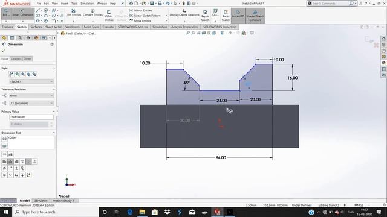Open the FeatureManager design tree tab
Screen dimensions: 387x217
coord(4,37)
